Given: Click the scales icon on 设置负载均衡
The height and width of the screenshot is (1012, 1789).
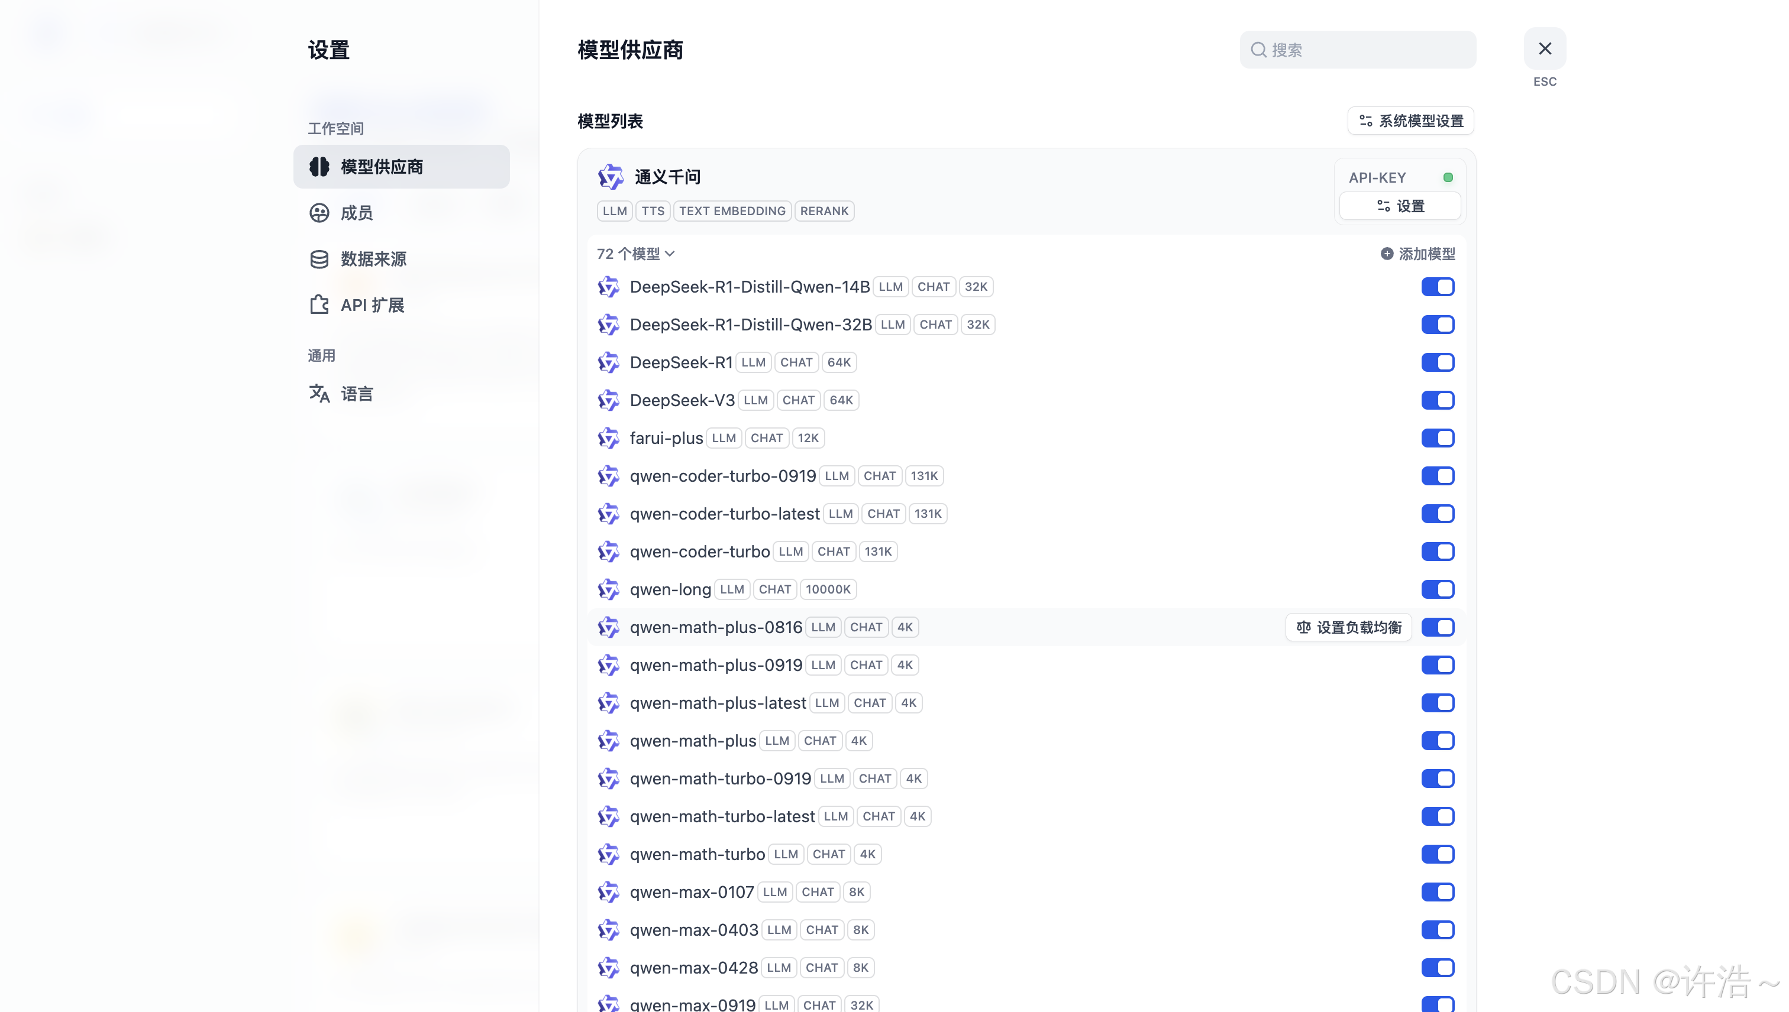Looking at the screenshot, I should [1303, 628].
